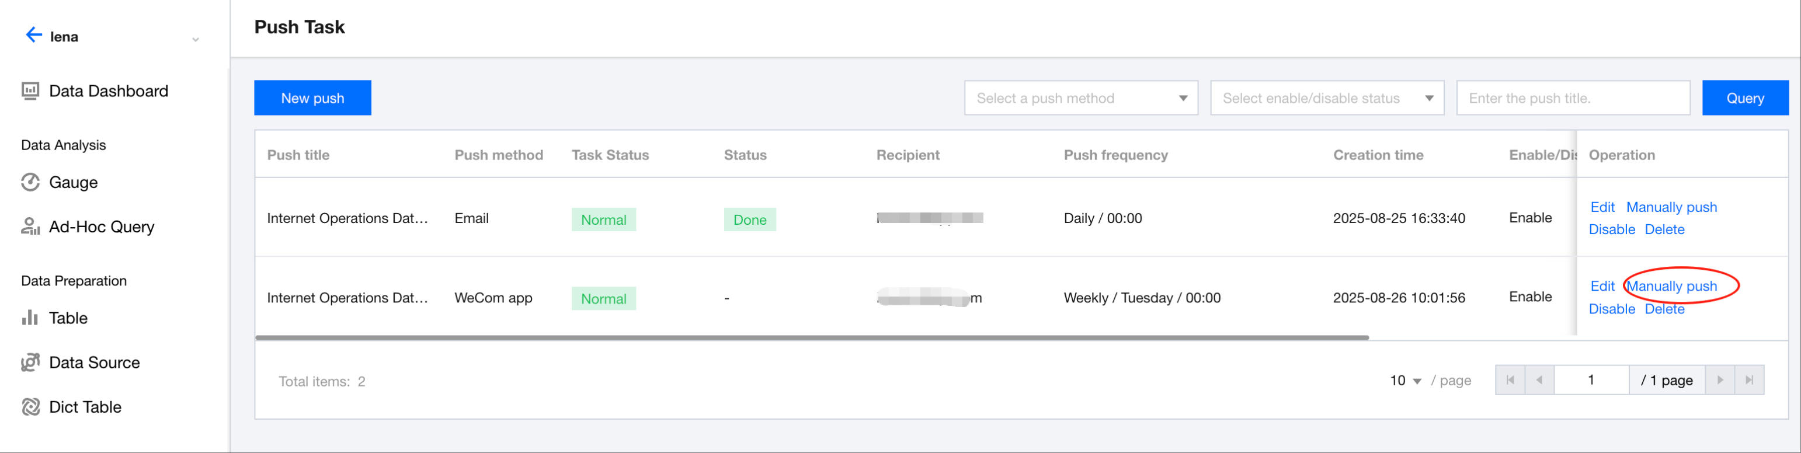The width and height of the screenshot is (1801, 453).
Task: Click the Query button
Action: point(1744,98)
